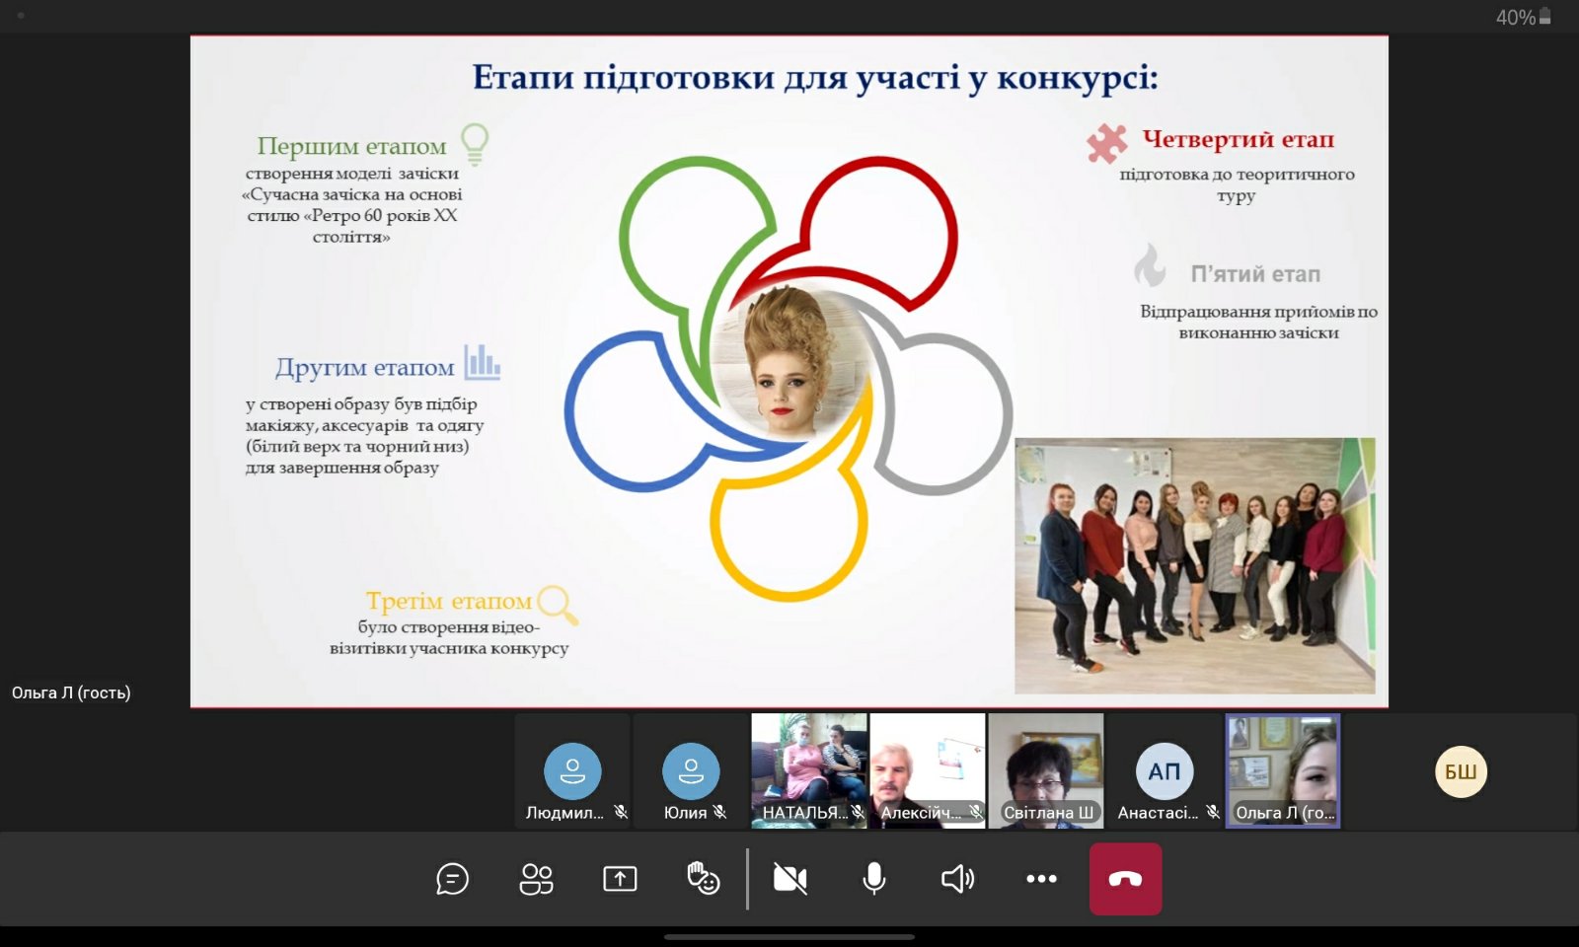Screen dimensions: 1579x947
Task: Click the АП avatar for Анастасі...
Action: [1165, 770]
